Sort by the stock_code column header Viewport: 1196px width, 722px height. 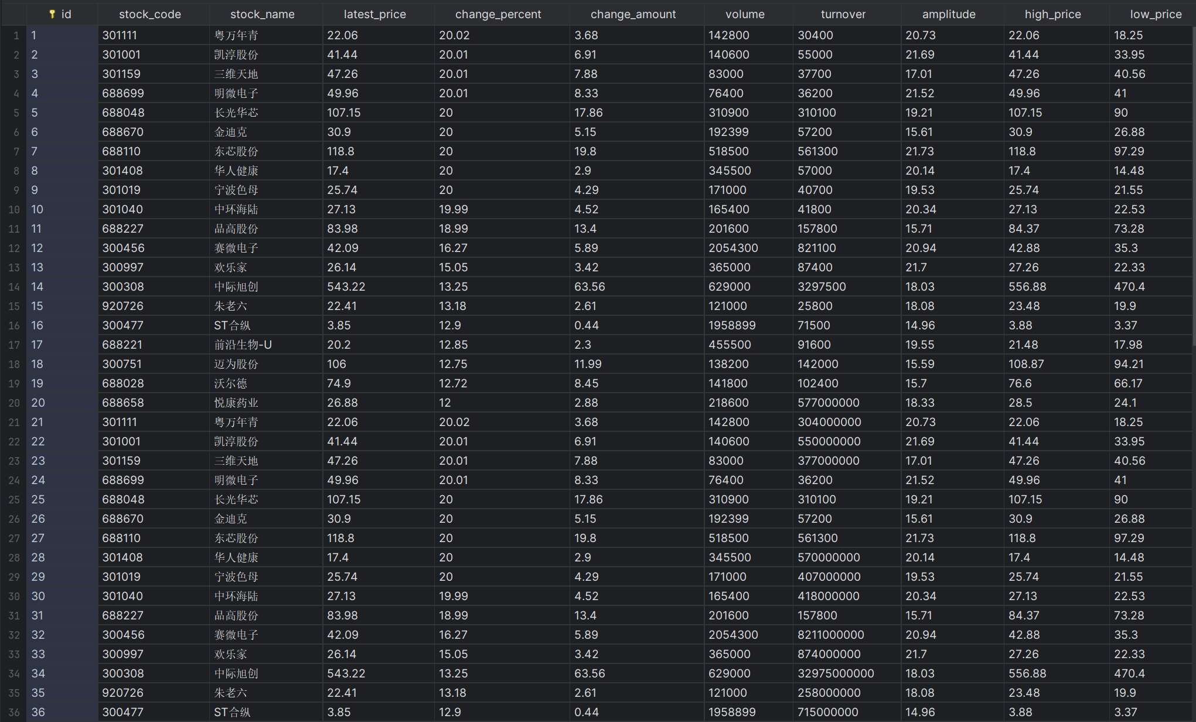click(149, 14)
